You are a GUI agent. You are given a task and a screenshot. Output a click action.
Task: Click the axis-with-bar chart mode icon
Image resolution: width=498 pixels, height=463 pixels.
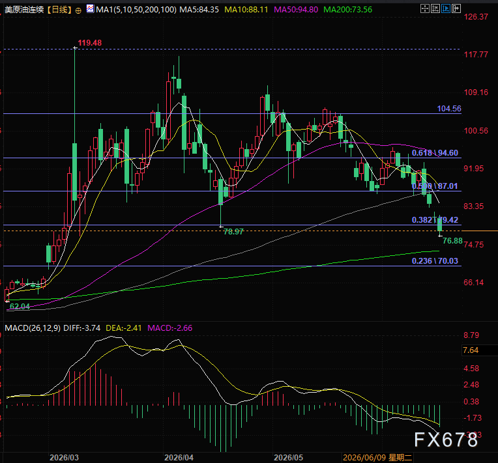(x=435, y=8)
